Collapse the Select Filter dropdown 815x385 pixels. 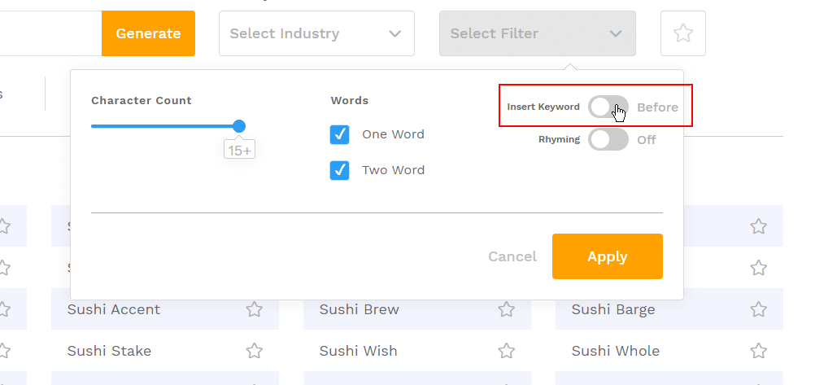(x=538, y=33)
